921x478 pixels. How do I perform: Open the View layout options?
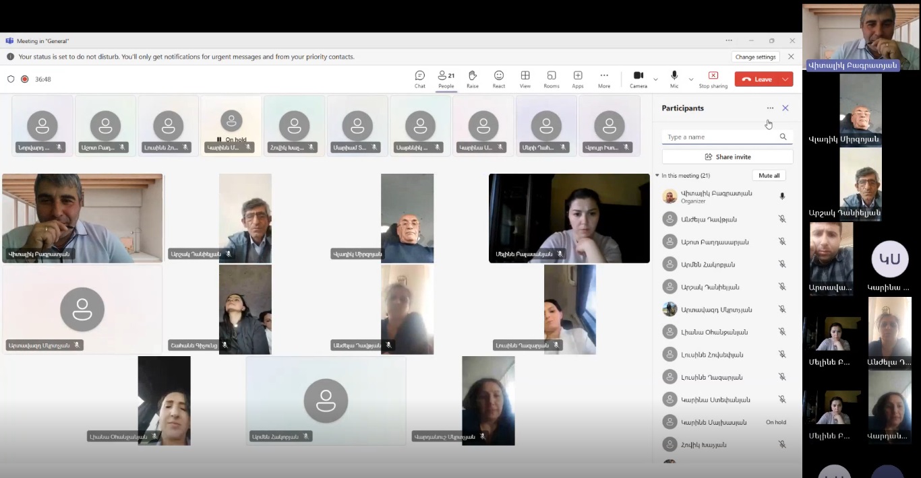(525, 79)
